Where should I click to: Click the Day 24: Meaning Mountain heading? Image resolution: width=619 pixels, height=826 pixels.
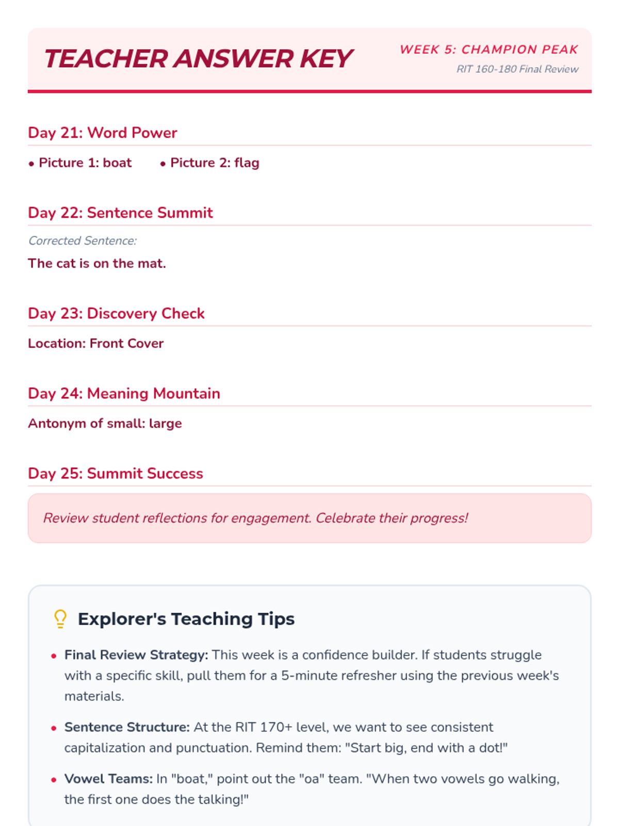[124, 393]
